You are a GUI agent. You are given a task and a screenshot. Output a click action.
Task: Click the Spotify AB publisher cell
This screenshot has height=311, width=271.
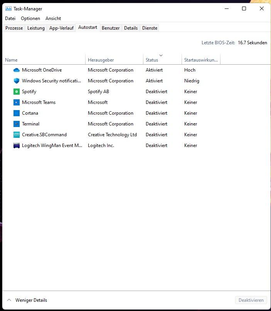98,92
